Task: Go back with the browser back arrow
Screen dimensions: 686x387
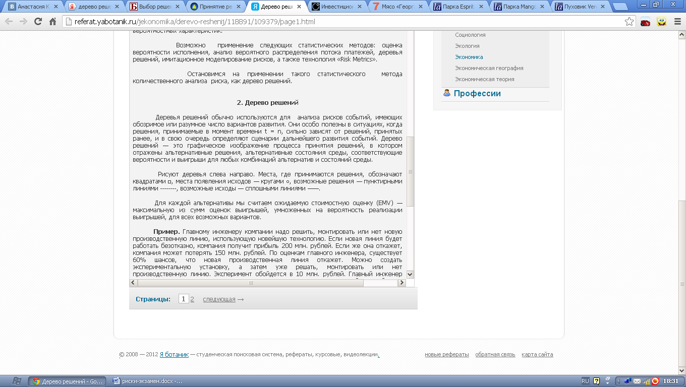Action: [x=9, y=22]
